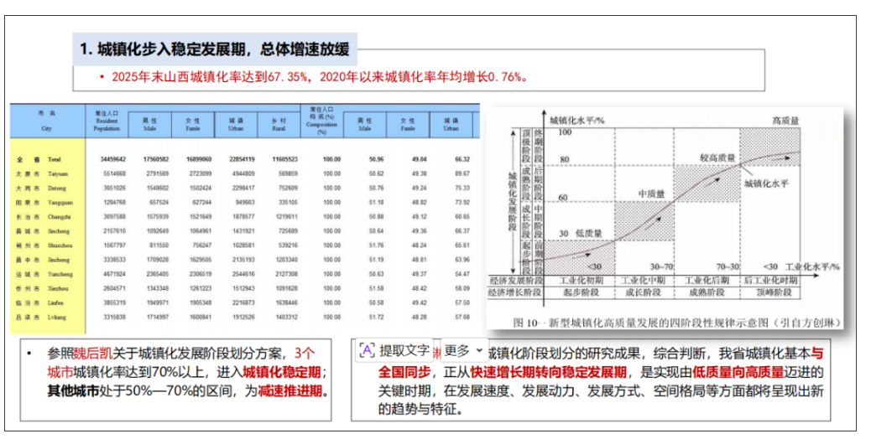Viewport: 871px width, 439px height.
Task: Click the red name 魏后凯 in text
Action: (93, 353)
